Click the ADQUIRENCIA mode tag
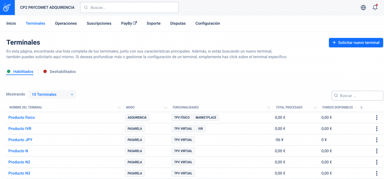384x179 pixels. (137, 118)
